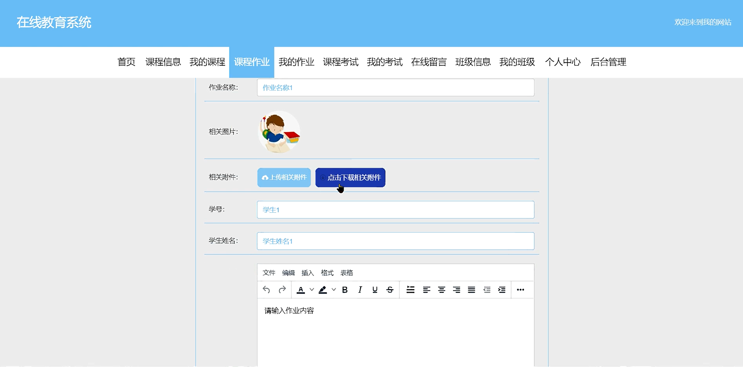The width and height of the screenshot is (743, 367).
Task: Open the 我的作业 tab
Action: [296, 62]
